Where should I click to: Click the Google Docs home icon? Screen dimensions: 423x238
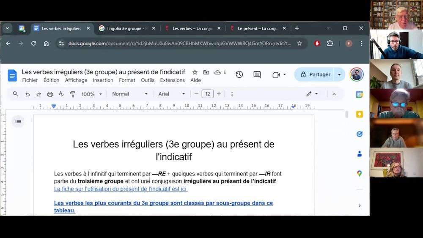coord(12,75)
